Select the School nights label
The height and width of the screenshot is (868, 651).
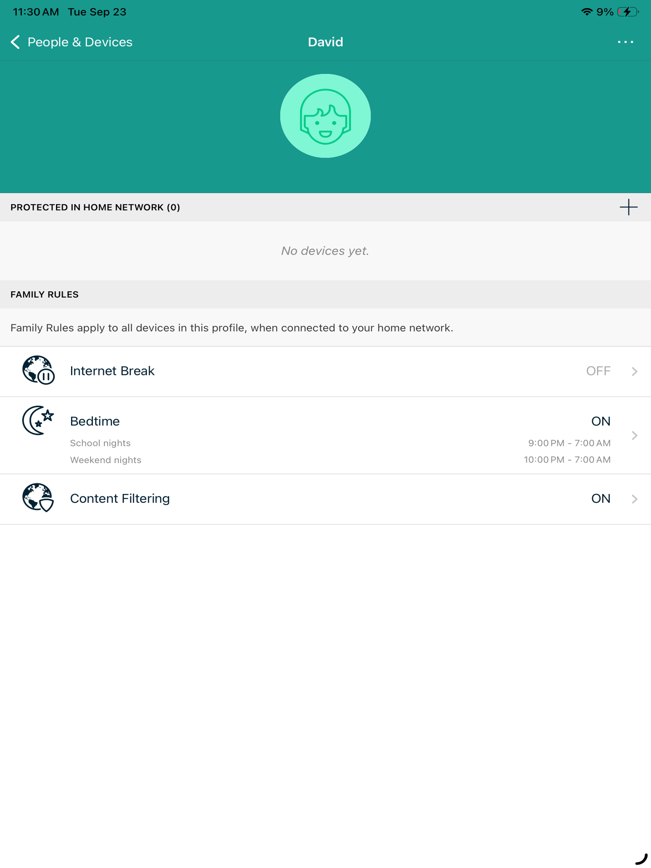pyautogui.click(x=100, y=443)
